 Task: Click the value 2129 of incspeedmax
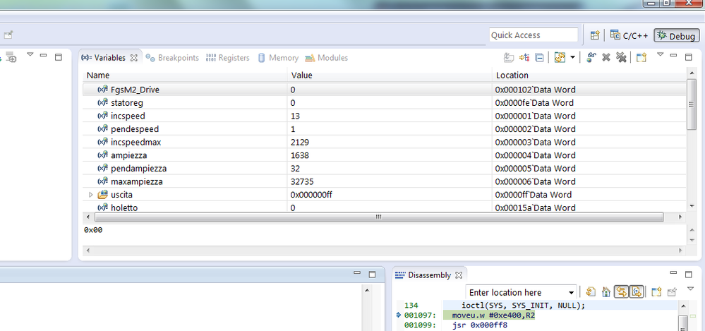[x=300, y=142]
